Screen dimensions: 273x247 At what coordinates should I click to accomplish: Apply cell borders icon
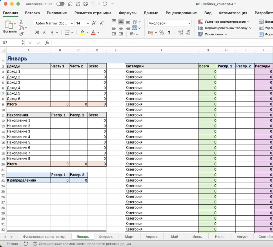67,33
